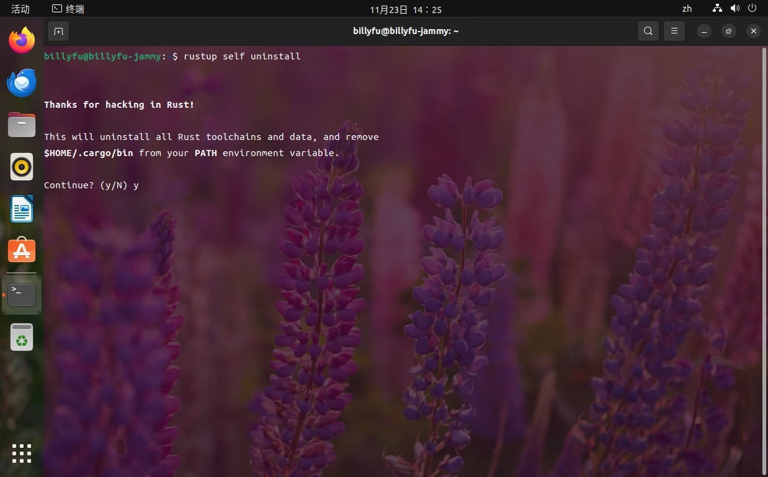Screen dimensions: 768x477
Task: Click the volume speaker icon
Action: [735, 9]
